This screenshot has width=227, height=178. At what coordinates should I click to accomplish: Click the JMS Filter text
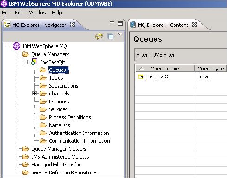164,55
